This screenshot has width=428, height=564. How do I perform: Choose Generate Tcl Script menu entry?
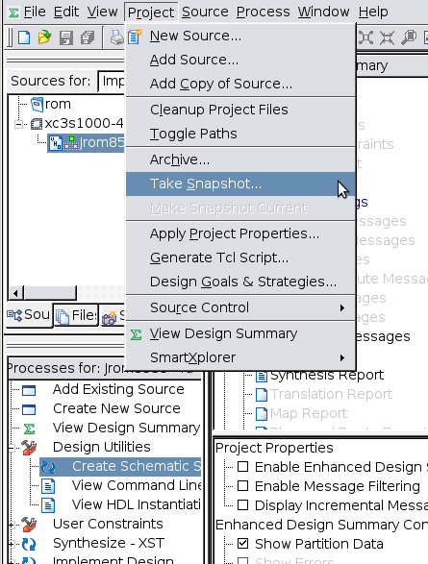click(240, 258)
